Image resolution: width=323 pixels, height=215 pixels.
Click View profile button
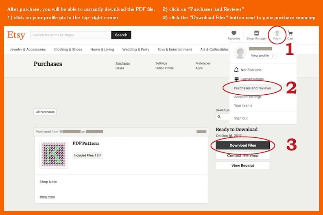[262, 56]
